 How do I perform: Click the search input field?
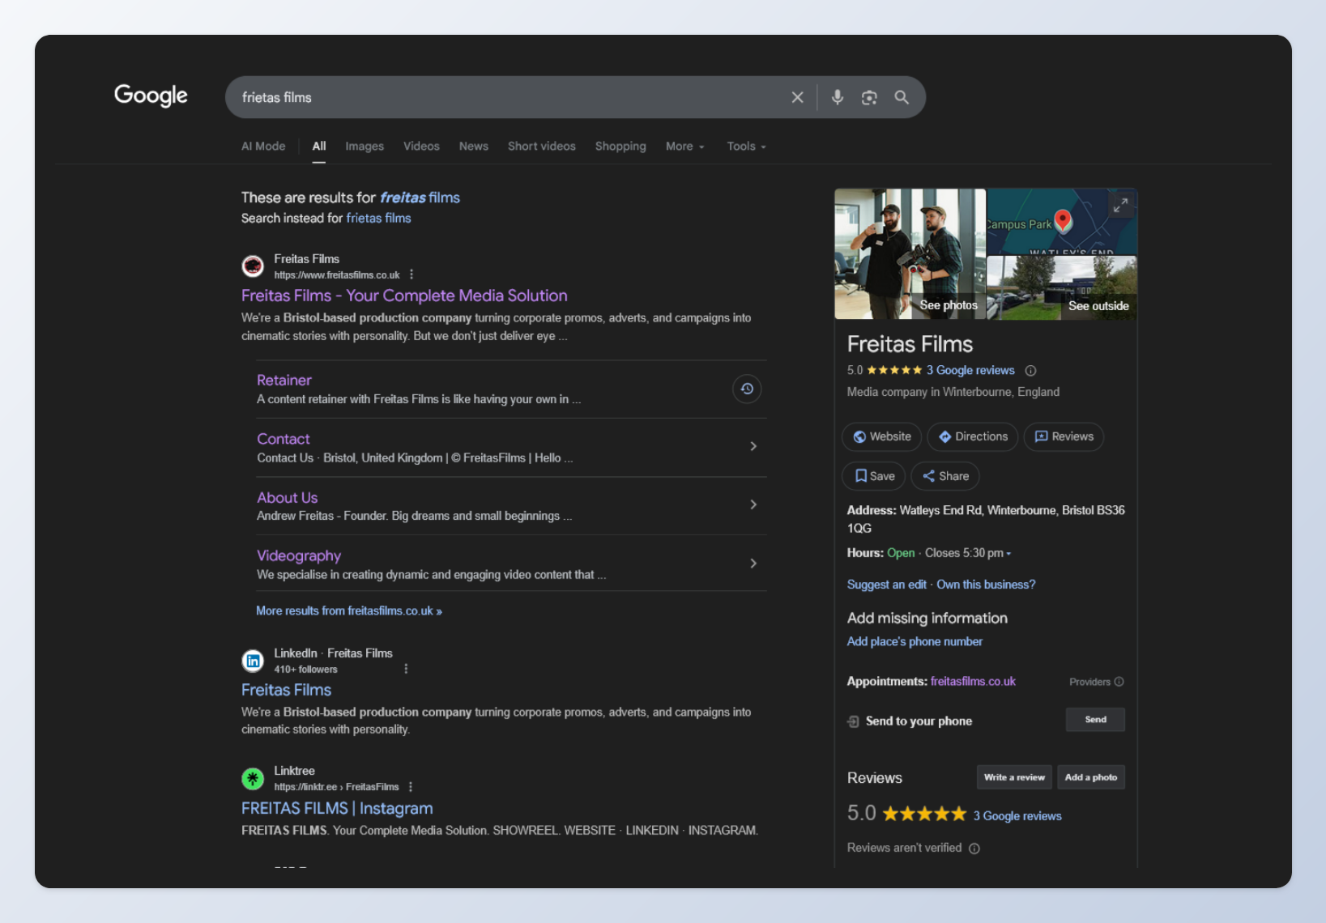510,97
